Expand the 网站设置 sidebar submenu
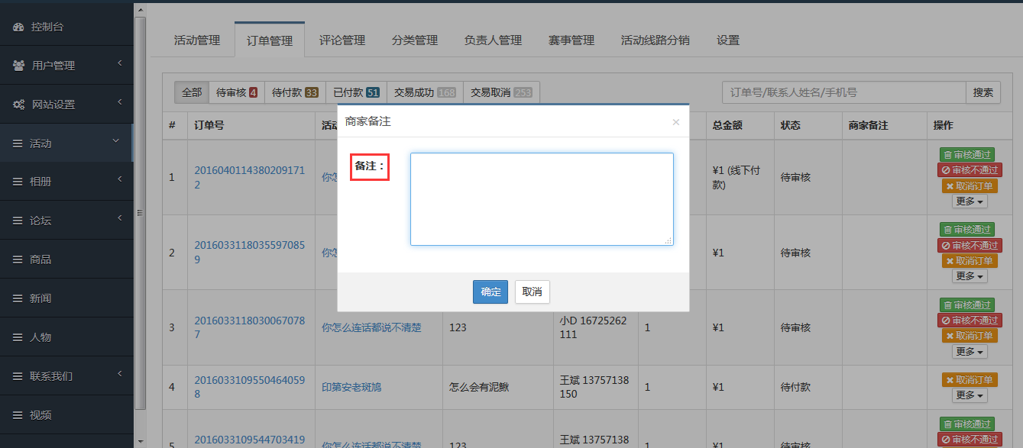Viewport: 1023px width, 448px height. tap(119, 102)
